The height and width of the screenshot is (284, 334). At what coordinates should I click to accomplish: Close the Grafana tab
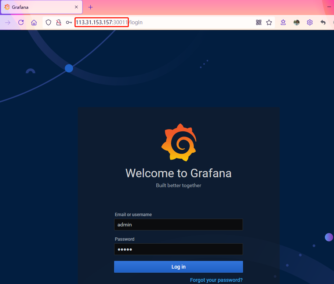click(x=76, y=7)
